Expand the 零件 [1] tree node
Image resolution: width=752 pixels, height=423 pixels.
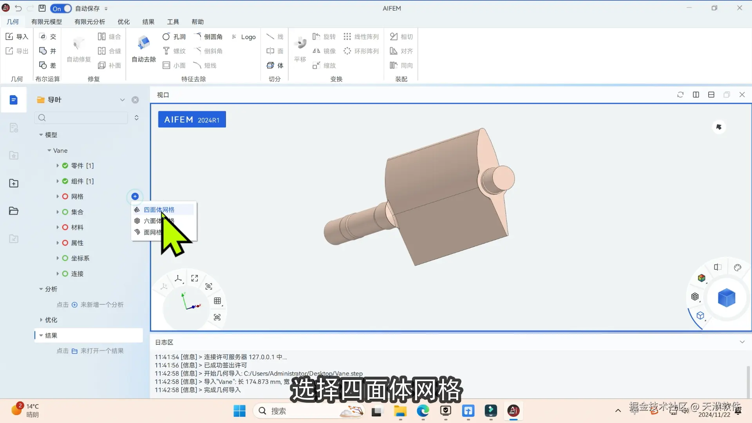pos(58,166)
